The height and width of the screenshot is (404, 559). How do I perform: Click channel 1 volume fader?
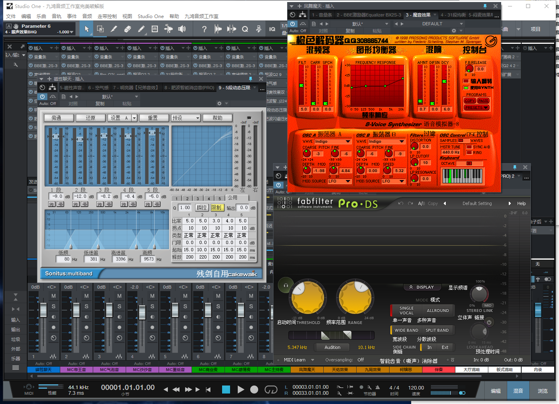(43, 310)
